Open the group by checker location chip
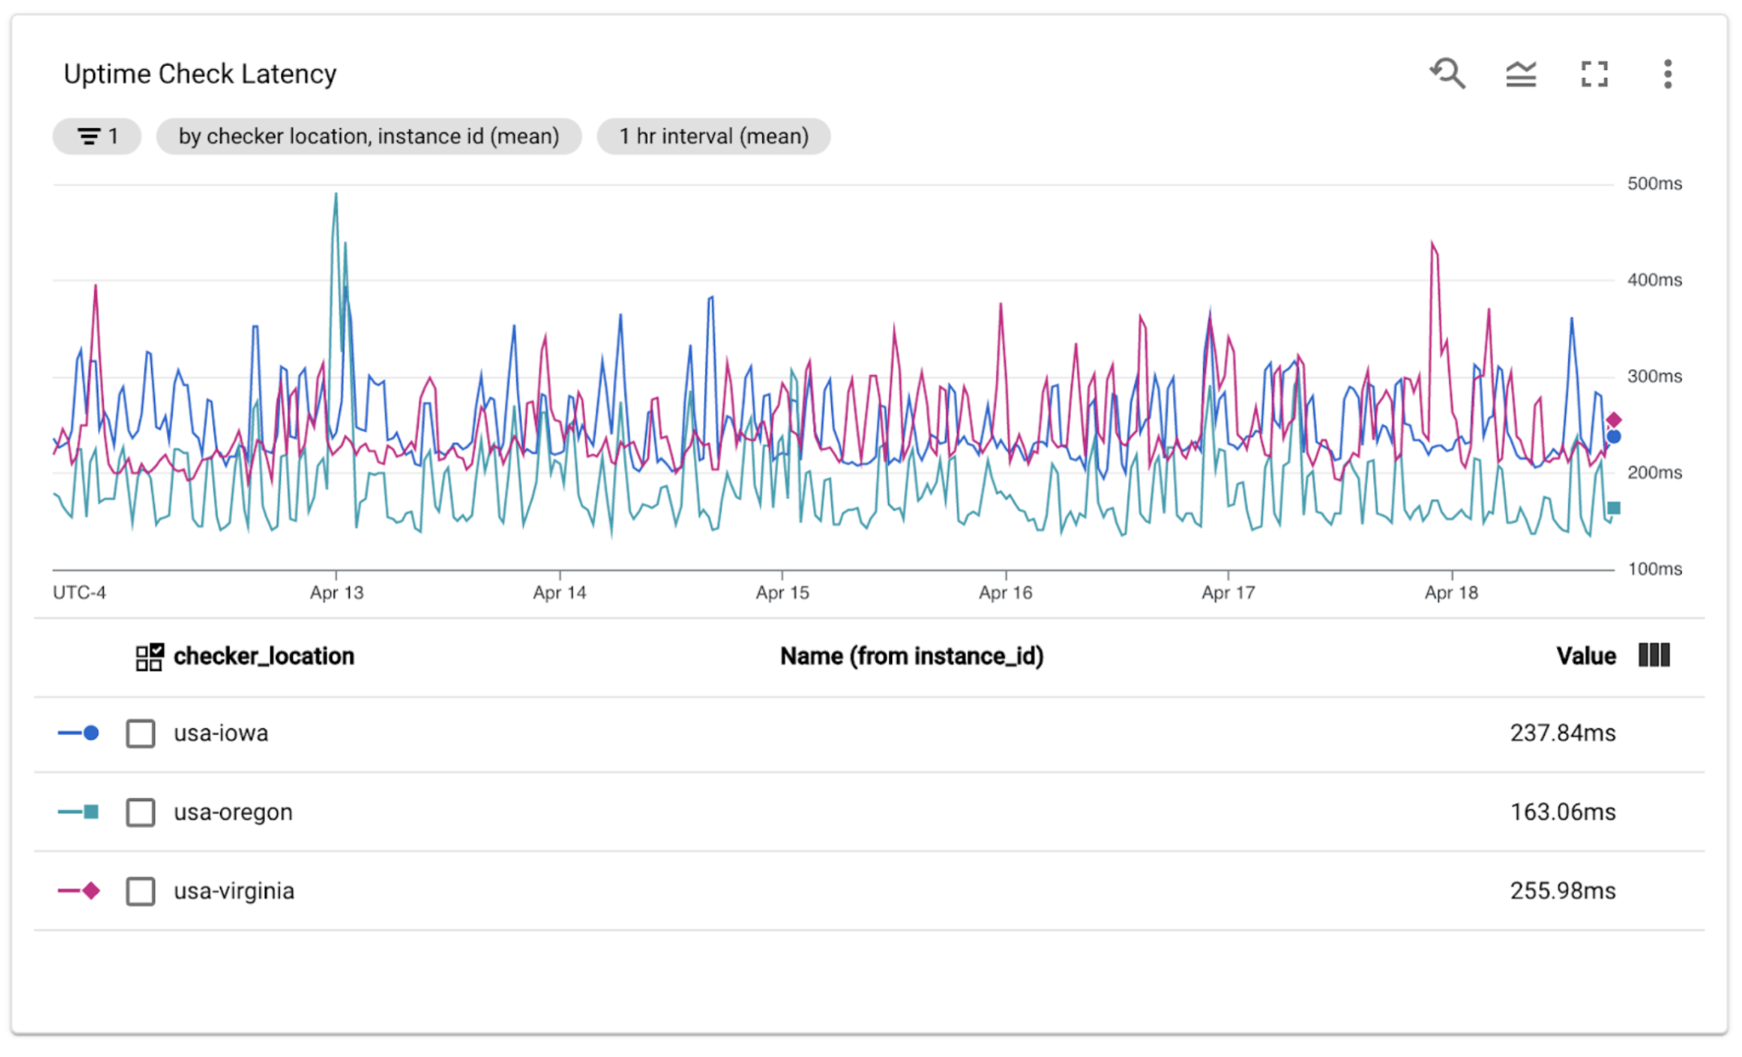This screenshot has width=1742, height=1057. pyautogui.click(x=369, y=136)
